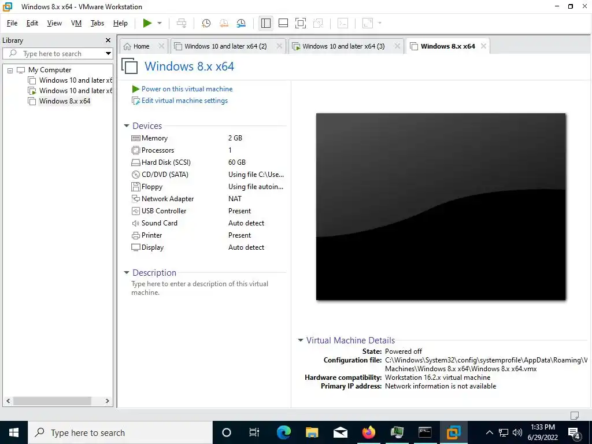Close the Home tab
Image resolution: width=592 pixels, height=444 pixels.
(161, 46)
